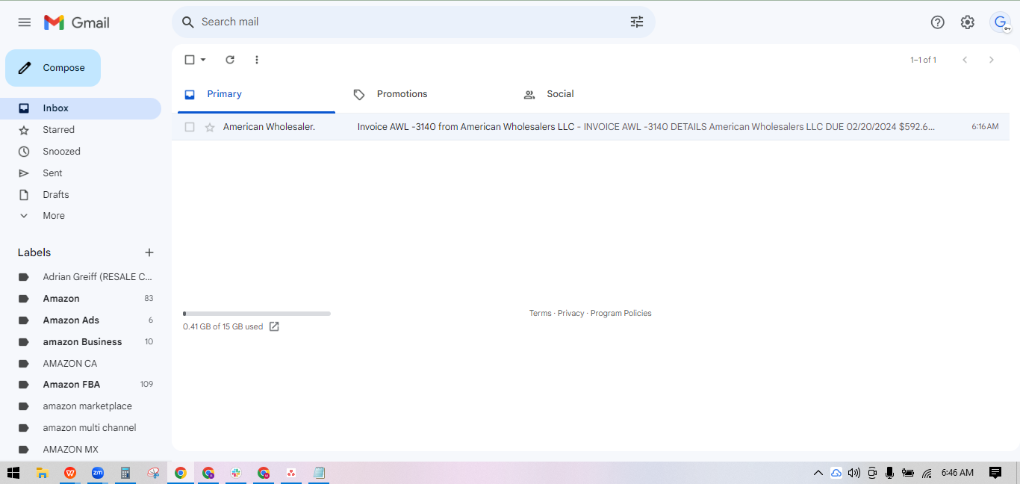The image size is (1020, 484).
Task: Open Gmail settings gear
Action: [968, 22]
